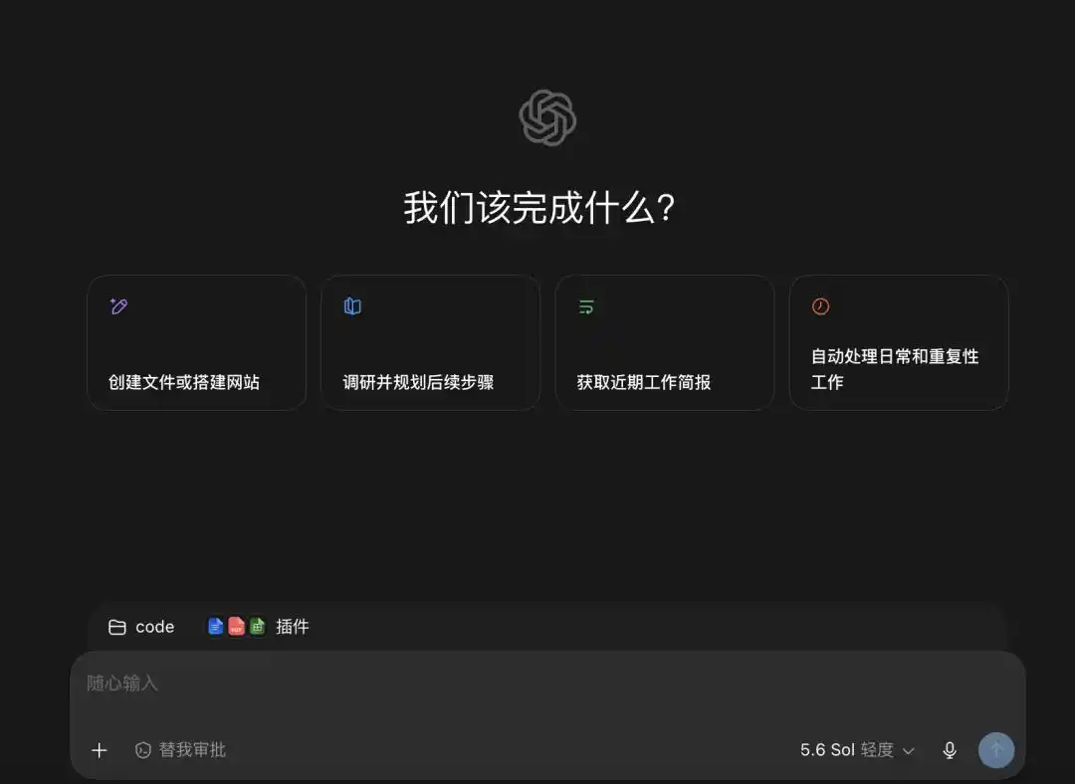Viewport: 1075px width, 784px height.
Task: Click the orange clock icon
Action: point(820,306)
